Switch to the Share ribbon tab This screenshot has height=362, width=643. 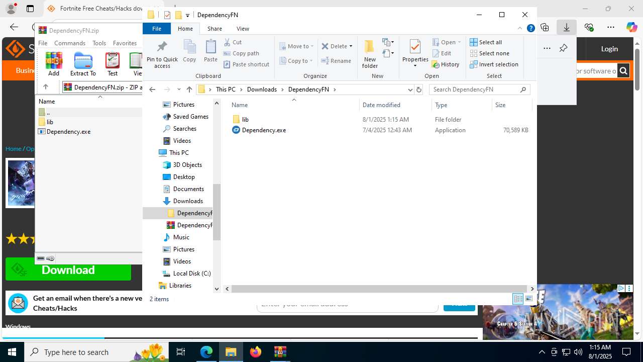[215, 29]
